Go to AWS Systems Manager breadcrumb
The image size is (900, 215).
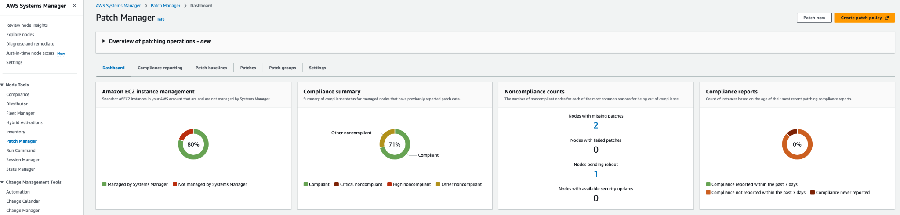(x=118, y=6)
